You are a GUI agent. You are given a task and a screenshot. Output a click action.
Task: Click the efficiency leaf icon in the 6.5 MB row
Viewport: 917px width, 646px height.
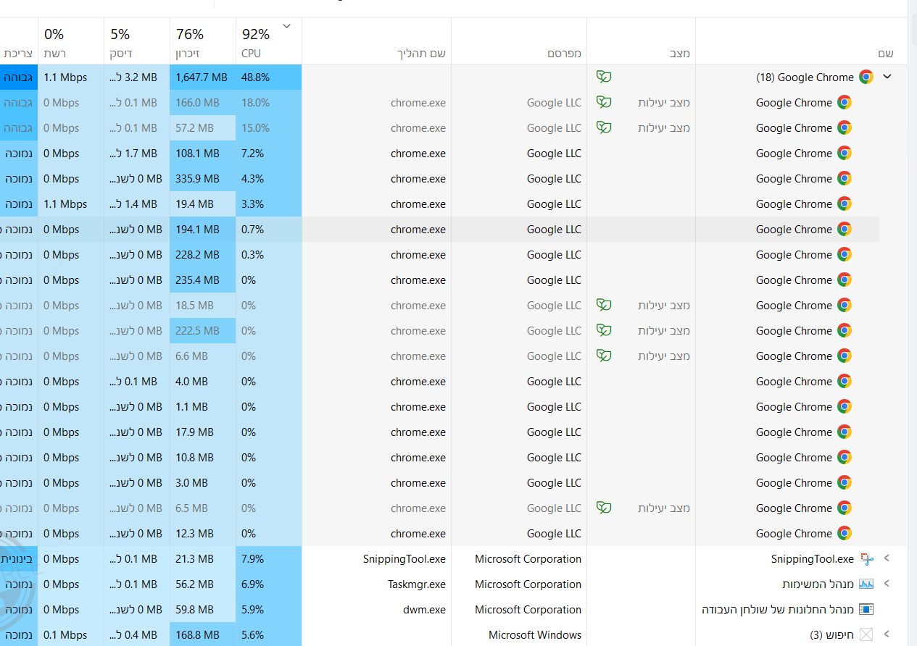click(x=604, y=508)
